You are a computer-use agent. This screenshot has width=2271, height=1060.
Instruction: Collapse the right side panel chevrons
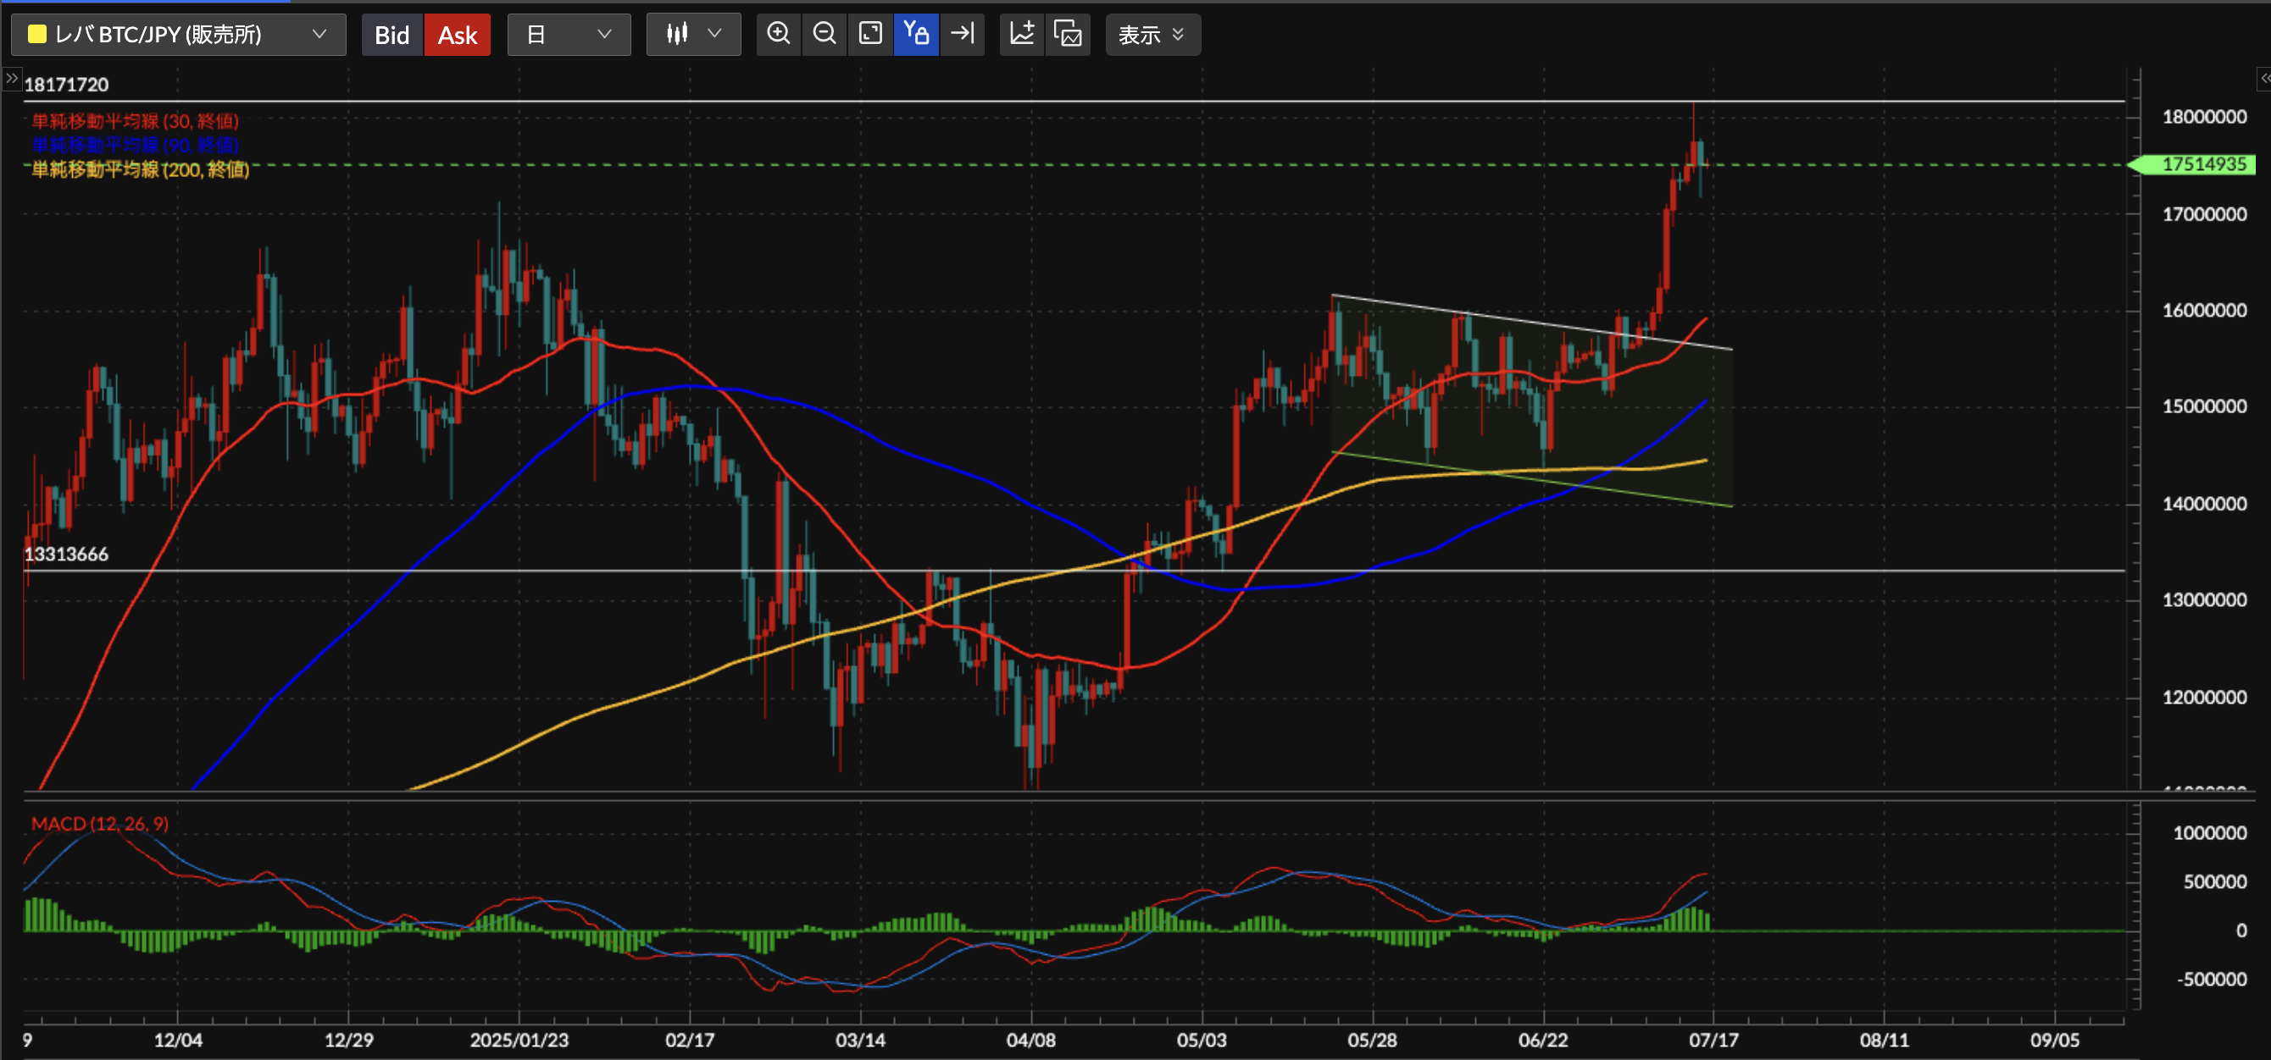coord(2263,79)
